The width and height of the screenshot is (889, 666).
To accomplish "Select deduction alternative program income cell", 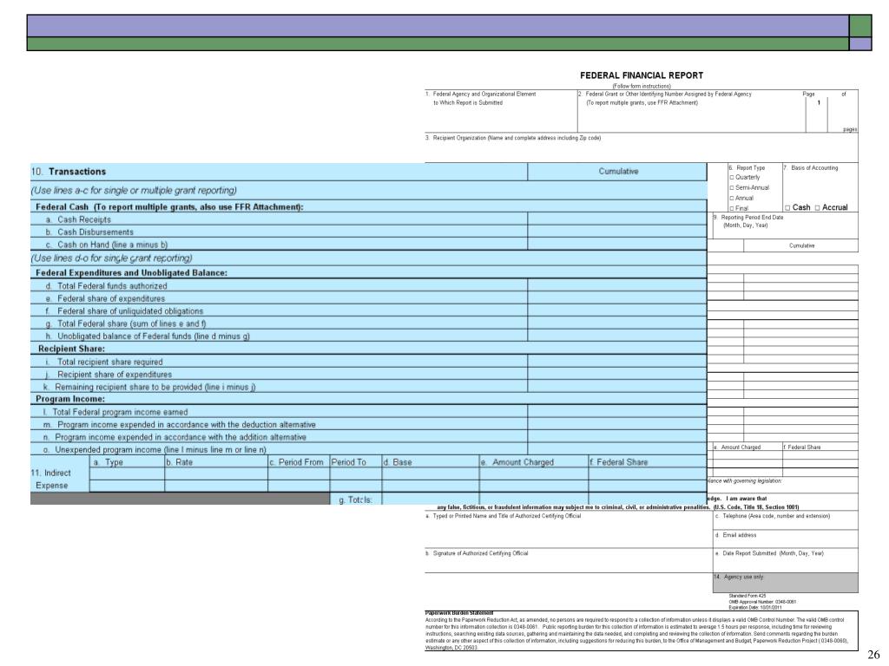I will [617, 424].
